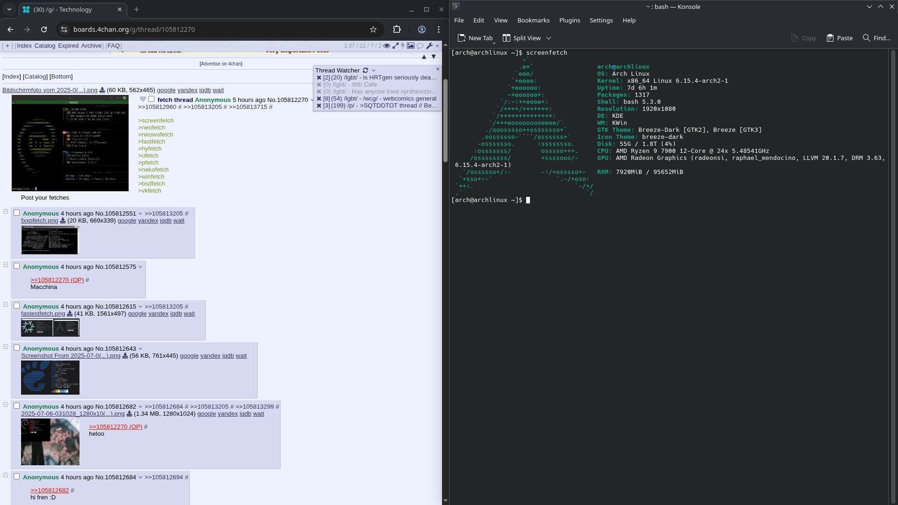The width and height of the screenshot is (898, 505).
Task: Open the Archive link in the top nav bar
Action: pos(91,46)
